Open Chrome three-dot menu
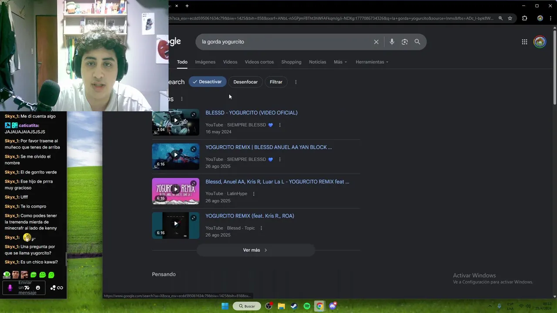 [x=550, y=18]
